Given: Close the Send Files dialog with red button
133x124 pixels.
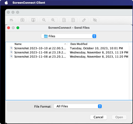Looking at the screenshot, I should coord(9,28).
